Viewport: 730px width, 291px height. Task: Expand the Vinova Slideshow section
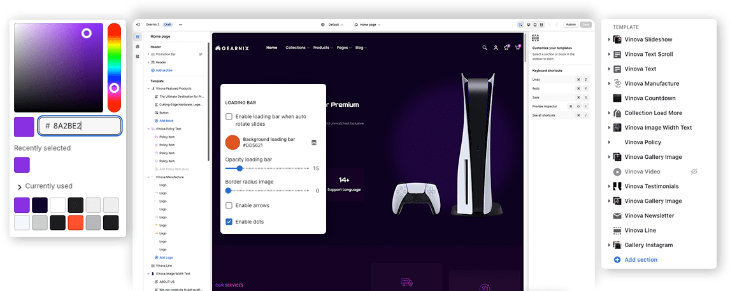[x=609, y=39]
